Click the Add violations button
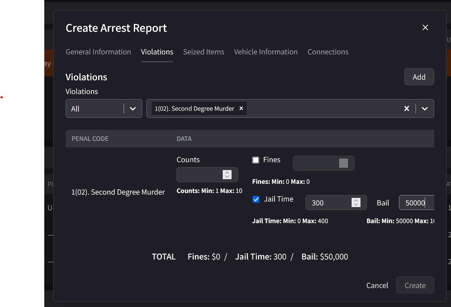 point(419,77)
